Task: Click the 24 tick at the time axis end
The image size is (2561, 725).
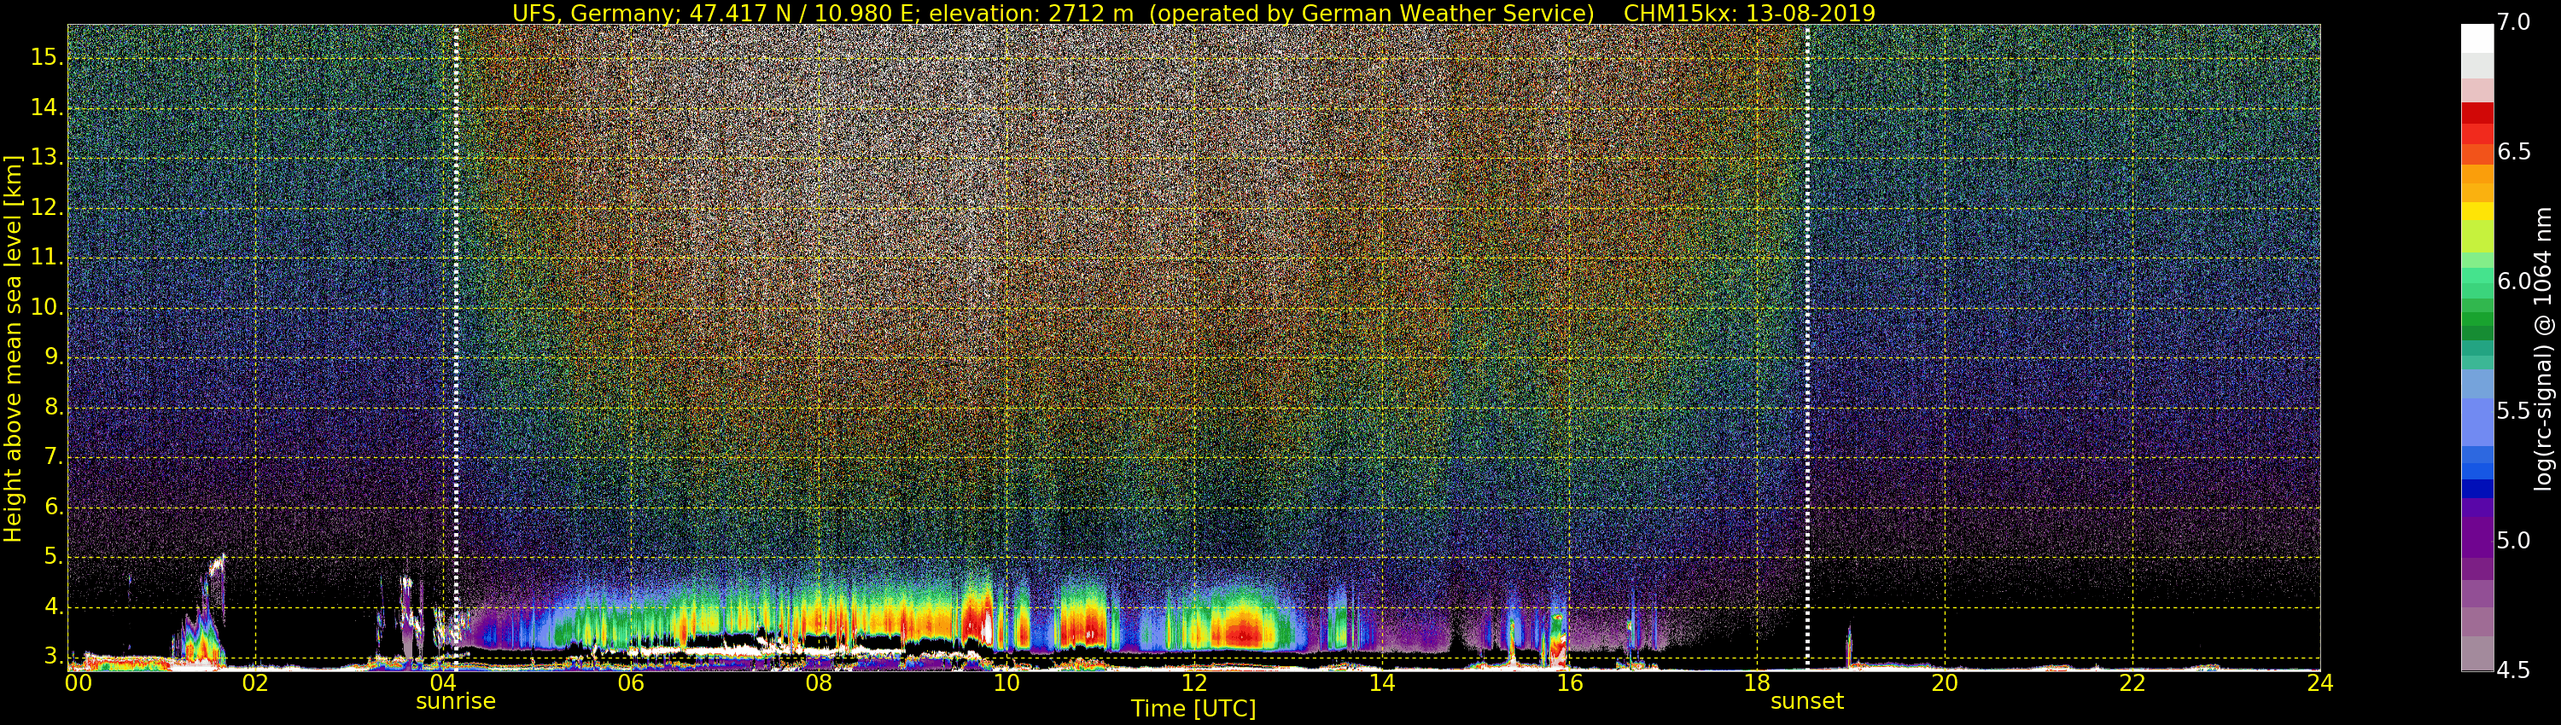Action: [x=2319, y=683]
